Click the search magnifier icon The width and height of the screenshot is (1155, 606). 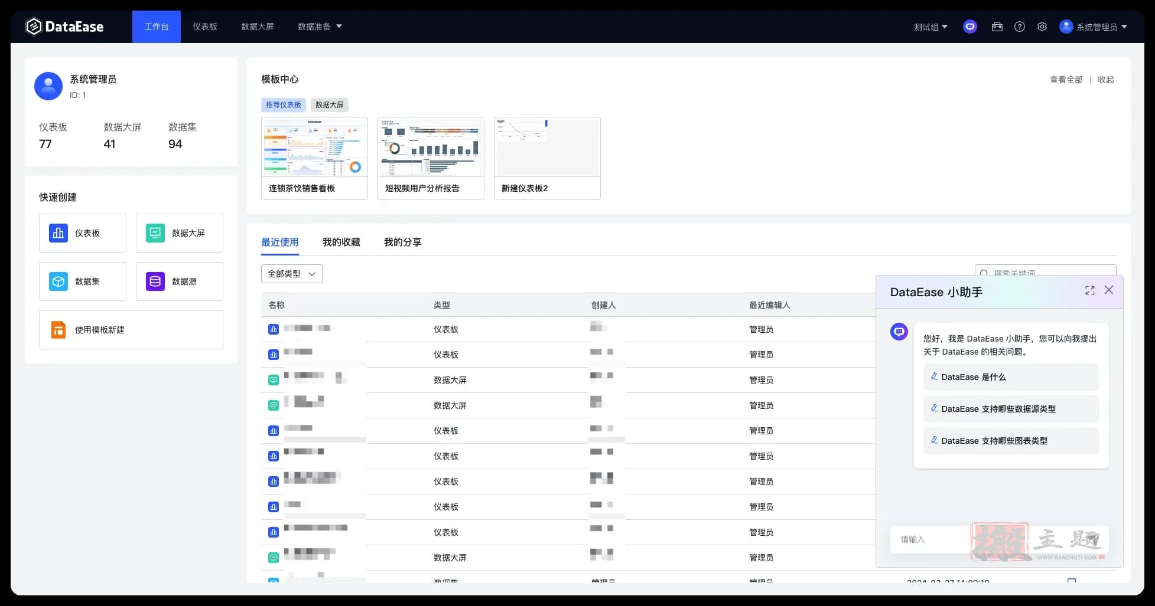(x=984, y=273)
